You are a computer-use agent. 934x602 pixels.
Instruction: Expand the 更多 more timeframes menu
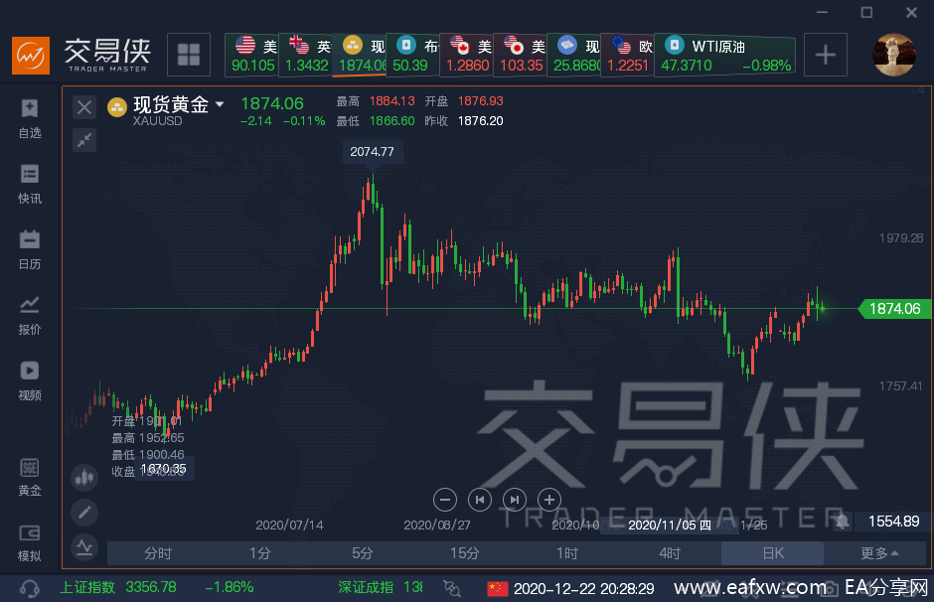click(878, 553)
